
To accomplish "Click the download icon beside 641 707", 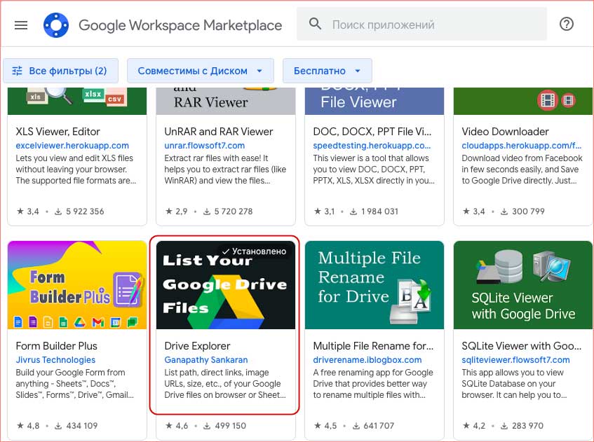I will pos(356,426).
